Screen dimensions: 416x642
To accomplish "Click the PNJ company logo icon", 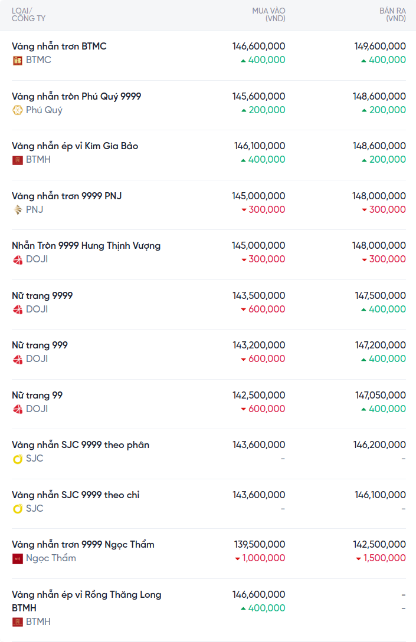I will tap(18, 210).
